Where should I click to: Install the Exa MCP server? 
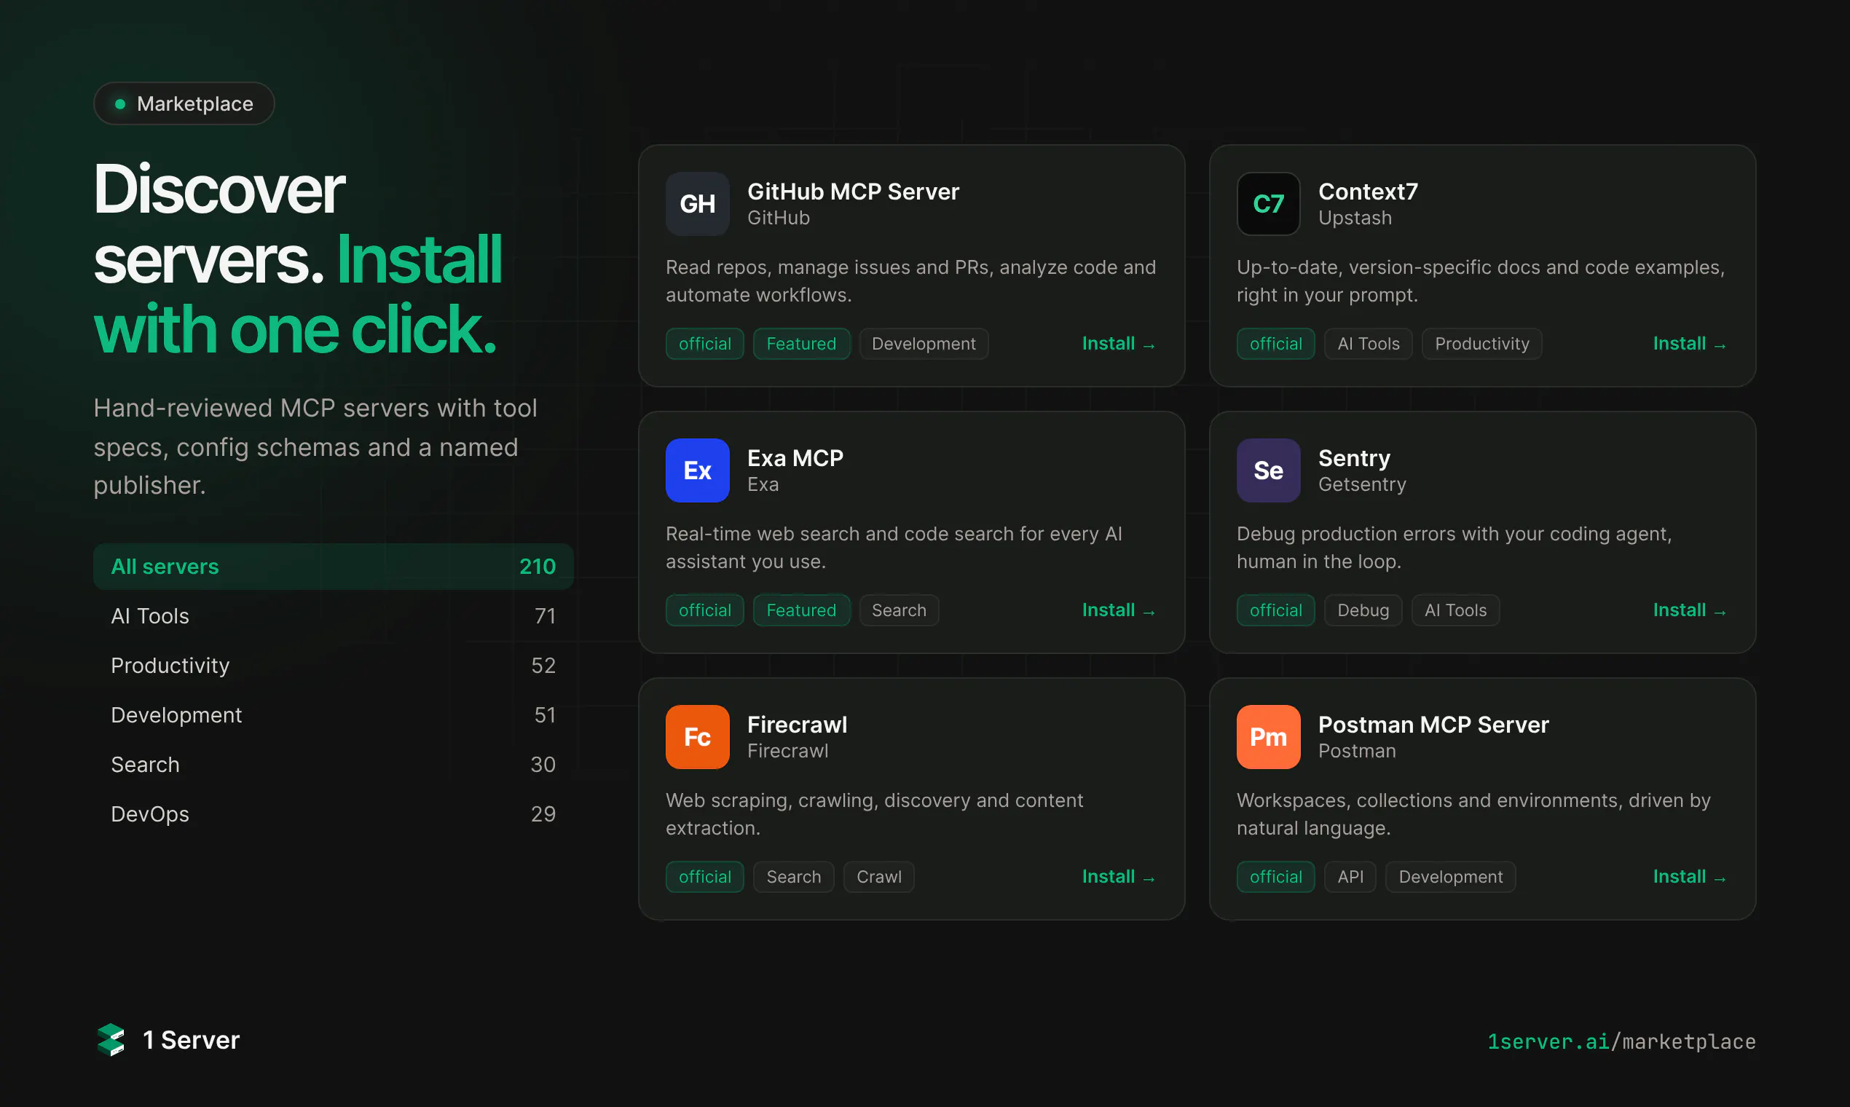coord(1118,610)
